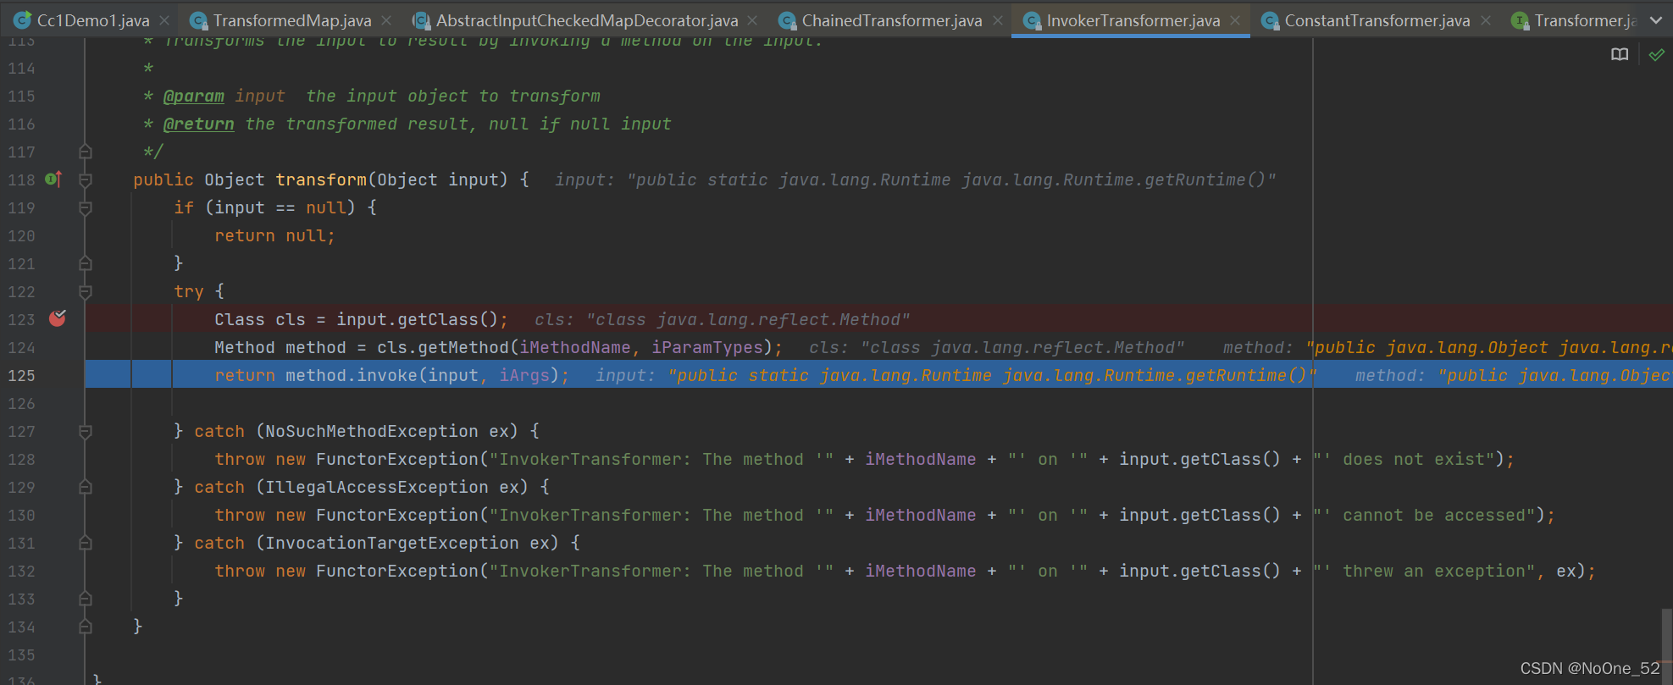Click the method fold end marker at line 134
The height and width of the screenshot is (685, 1673).
[x=86, y=627]
